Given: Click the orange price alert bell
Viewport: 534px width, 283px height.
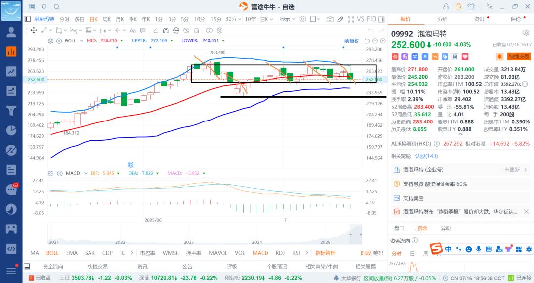Looking at the screenshot, I should pyautogui.click(x=499, y=57).
